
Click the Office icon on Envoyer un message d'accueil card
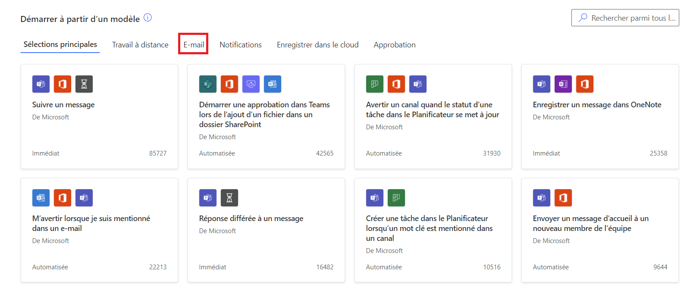[563, 198]
